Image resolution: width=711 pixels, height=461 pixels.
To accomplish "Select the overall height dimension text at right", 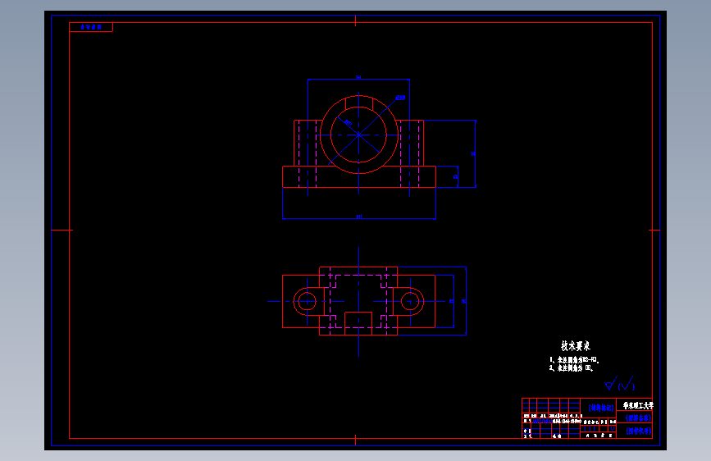I will click(473, 154).
